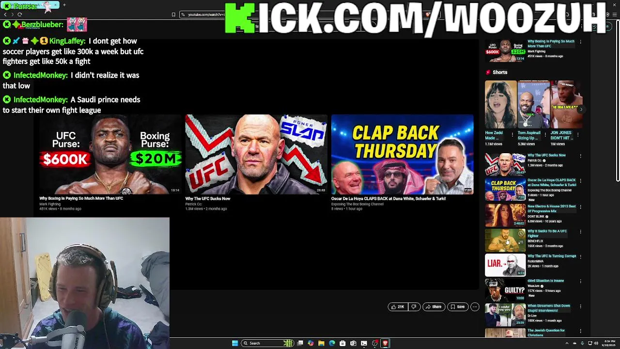Open sidebar title 'Why The UFC Is Turning Corrupt'
Image resolution: width=620 pixels, height=349 pixels.
pyautogui.click(x=552, y=256)
